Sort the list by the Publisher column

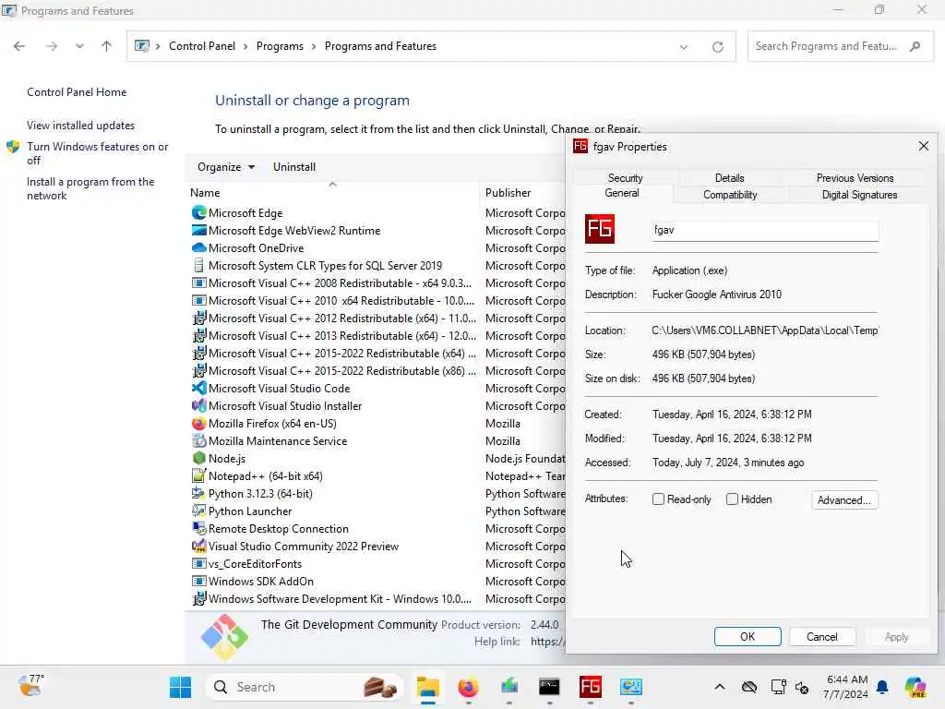[523, 192]
